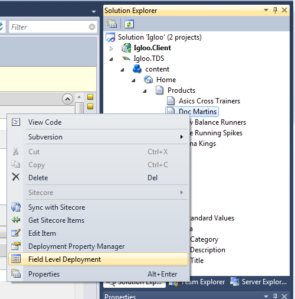The width and height of the screenshot is (295, 299).
Task: Select the Category field item
Action: [x=204, y=239]
